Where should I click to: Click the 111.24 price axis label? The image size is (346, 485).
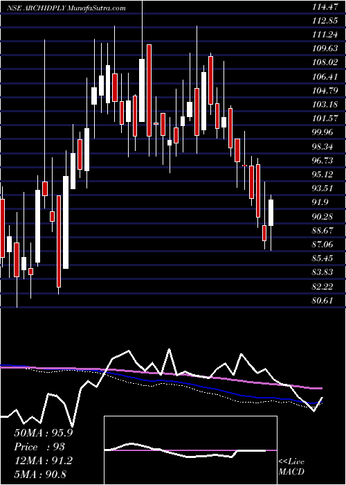[324, 35]
